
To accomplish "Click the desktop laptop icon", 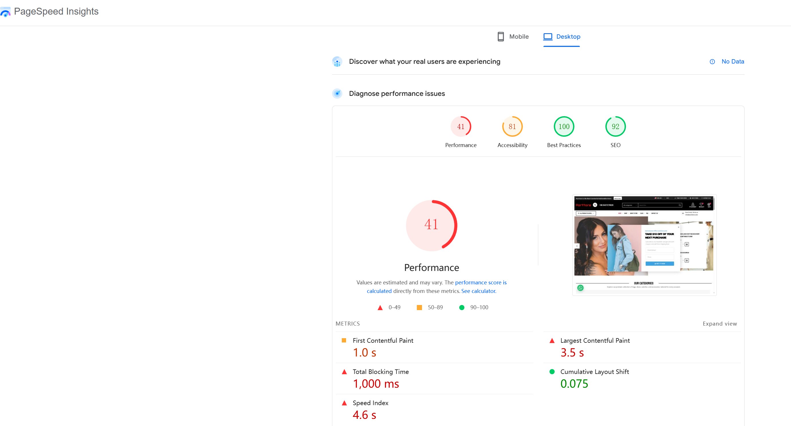I will click(x=547, y=37).
